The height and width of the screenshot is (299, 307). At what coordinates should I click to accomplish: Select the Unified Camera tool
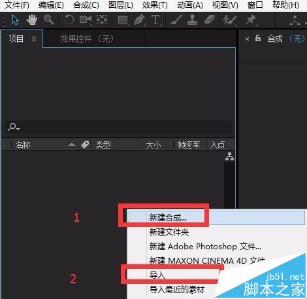click(86, 20)
